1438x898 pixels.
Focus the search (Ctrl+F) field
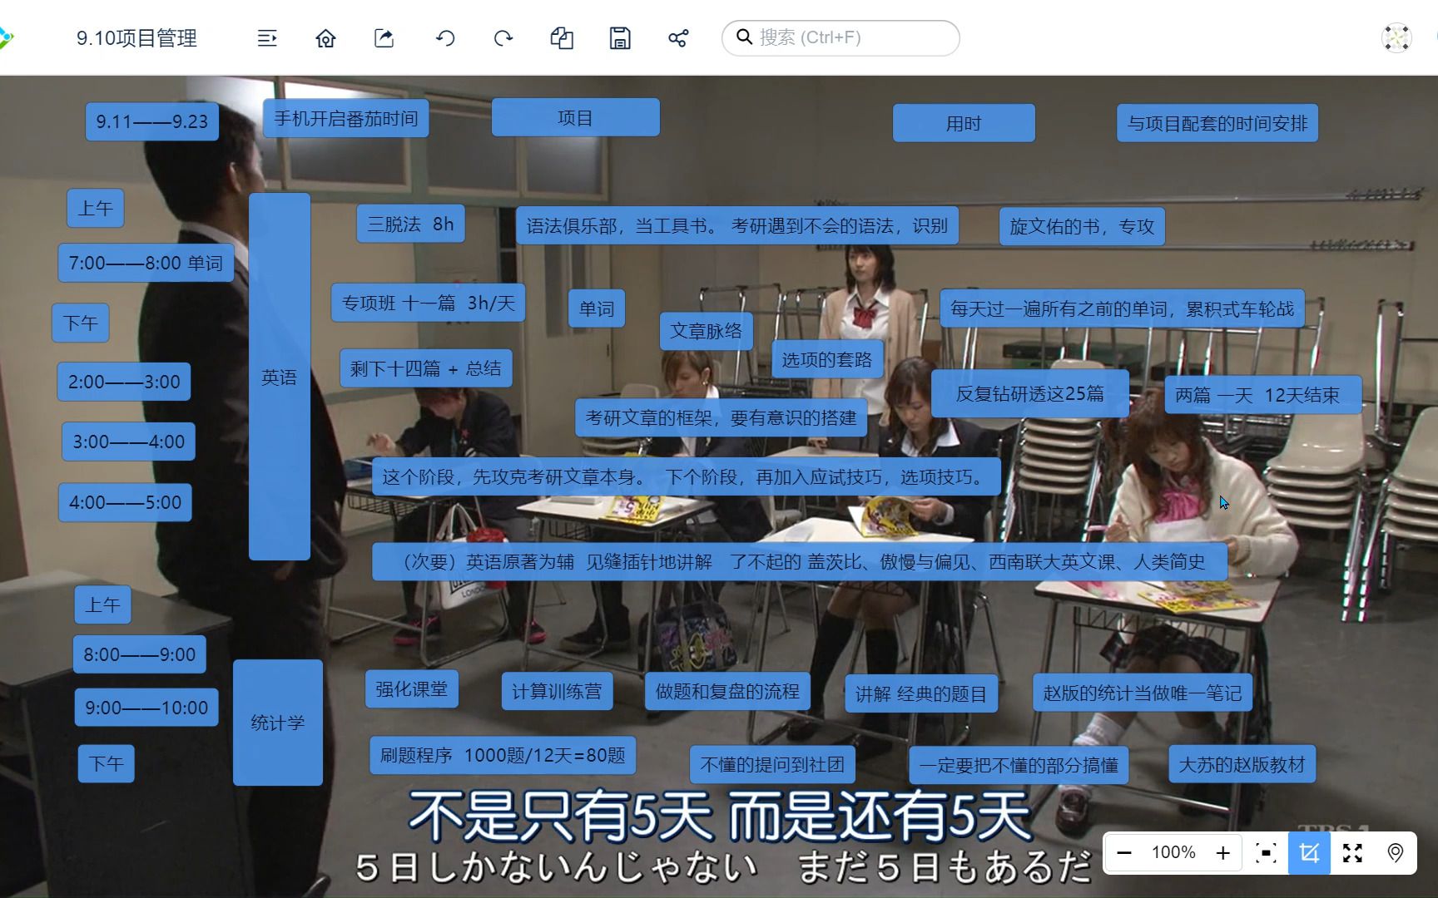[840, 37]
